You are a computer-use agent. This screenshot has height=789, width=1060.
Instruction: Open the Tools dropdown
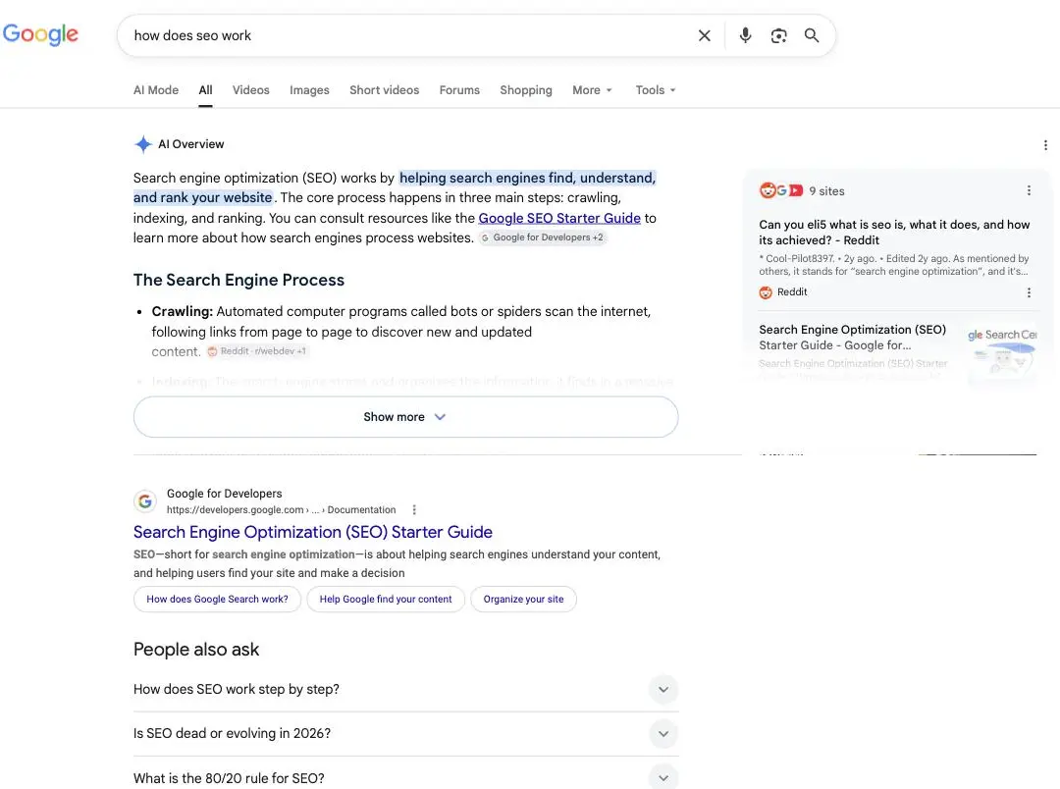tap(655, 90)
